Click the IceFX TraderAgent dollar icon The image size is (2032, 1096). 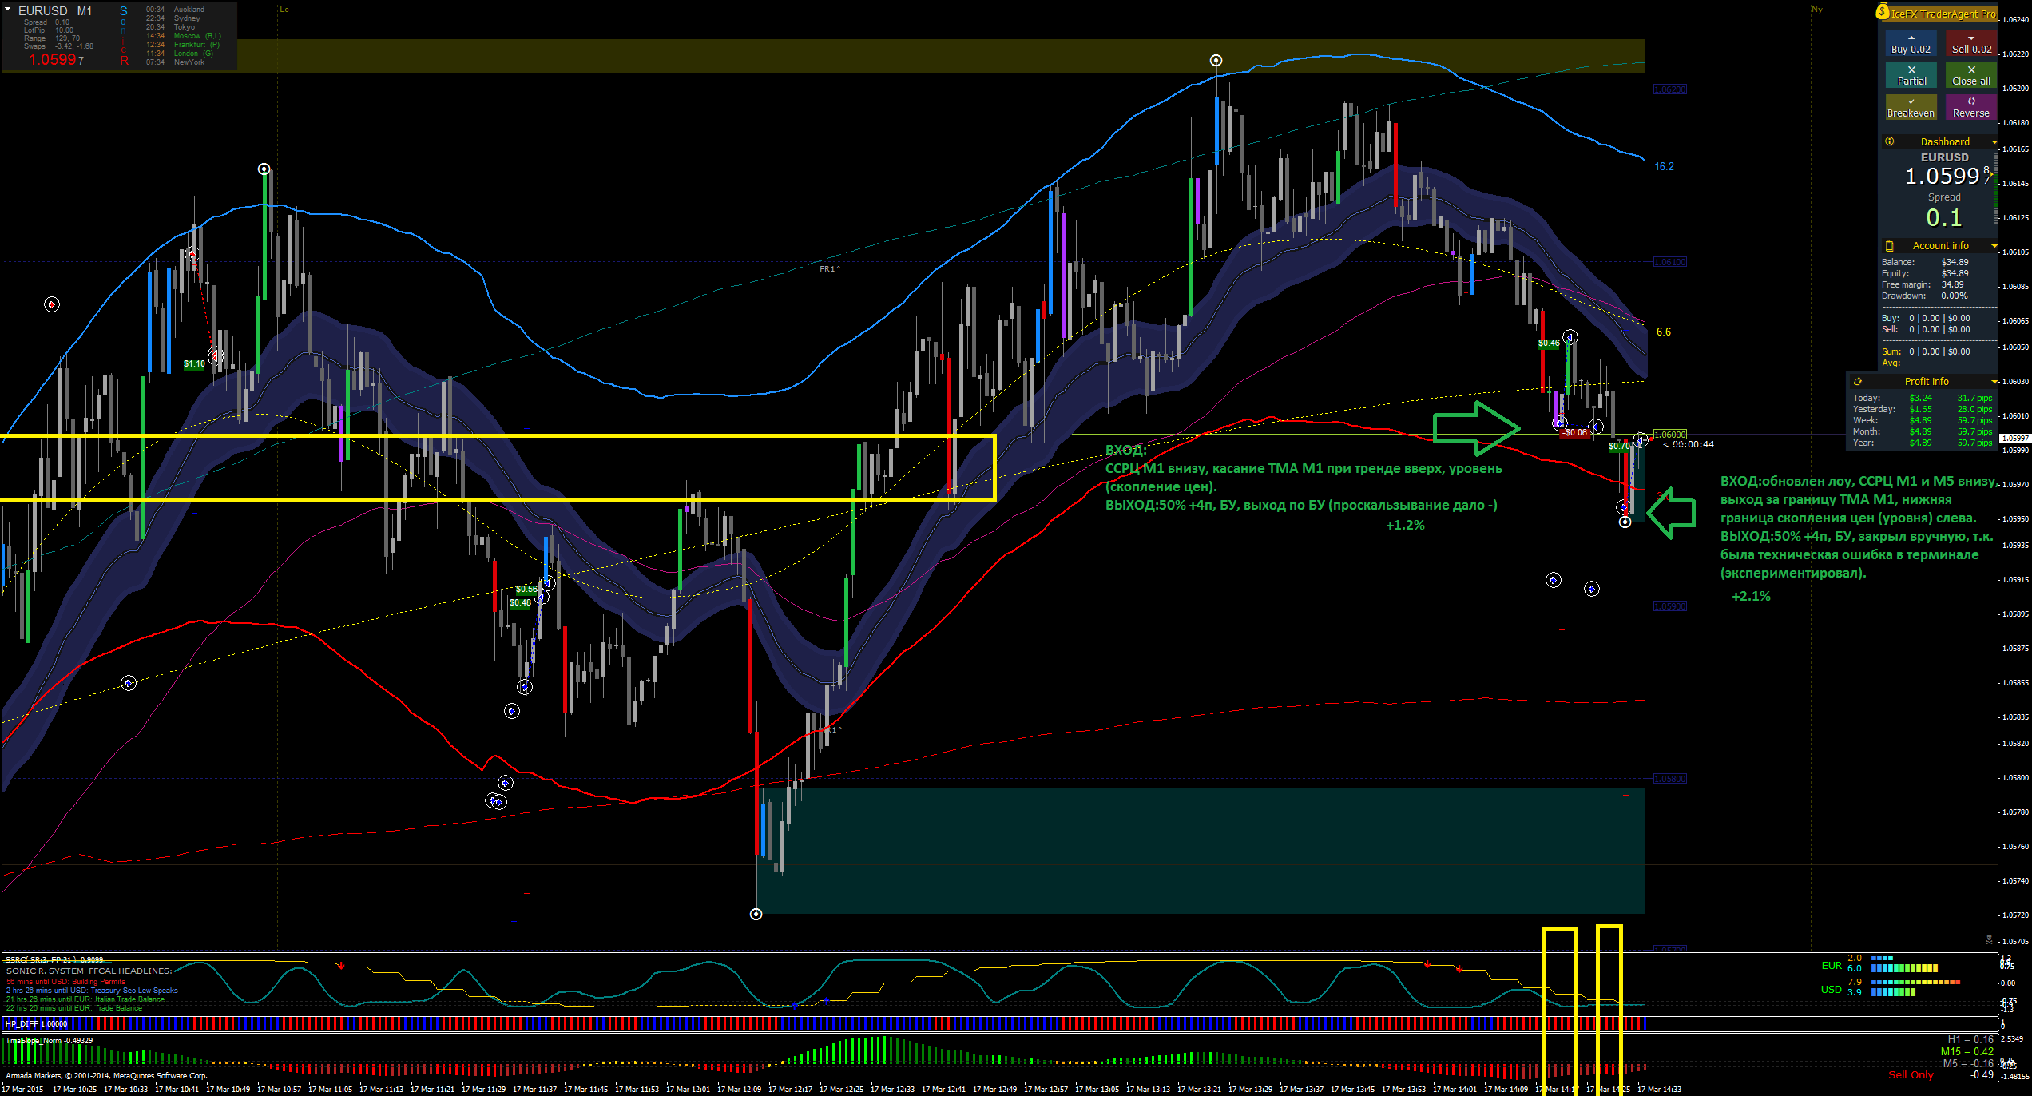pos(1883,12)
